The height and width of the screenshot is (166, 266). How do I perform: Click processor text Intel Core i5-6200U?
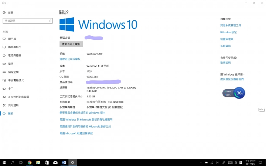112,89
